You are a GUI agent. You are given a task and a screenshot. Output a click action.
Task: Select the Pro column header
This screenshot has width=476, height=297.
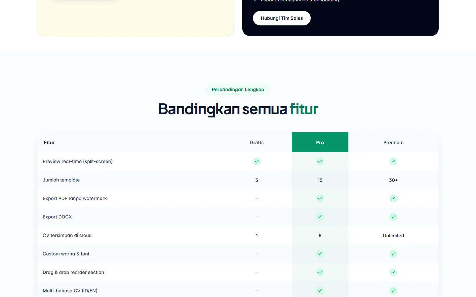pyautogui.click(x=320, y=142)
